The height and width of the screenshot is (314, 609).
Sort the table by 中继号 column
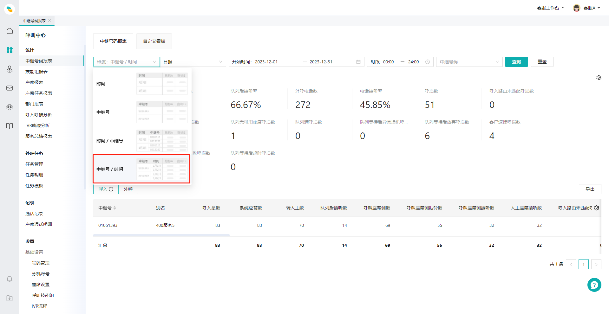[x=115, y=208]
